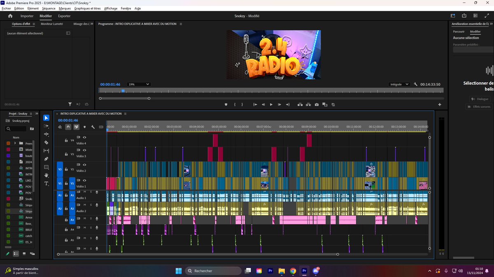
Task: Open the Moniteur Lumetri tab
Action: pyautogui.click(x=52, y=24)
